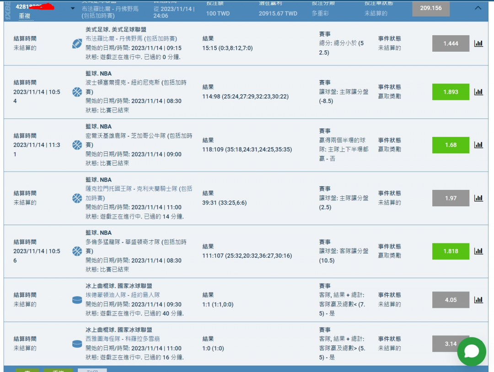Image resolution: width=494 pixels, height=372 pixels.
Task: Click hockey puck icon in 埃德蒙頓油人隊 row
Action: click(x=77, y=300)
